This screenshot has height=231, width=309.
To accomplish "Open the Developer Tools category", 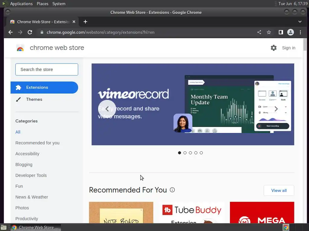I will 31,175.
